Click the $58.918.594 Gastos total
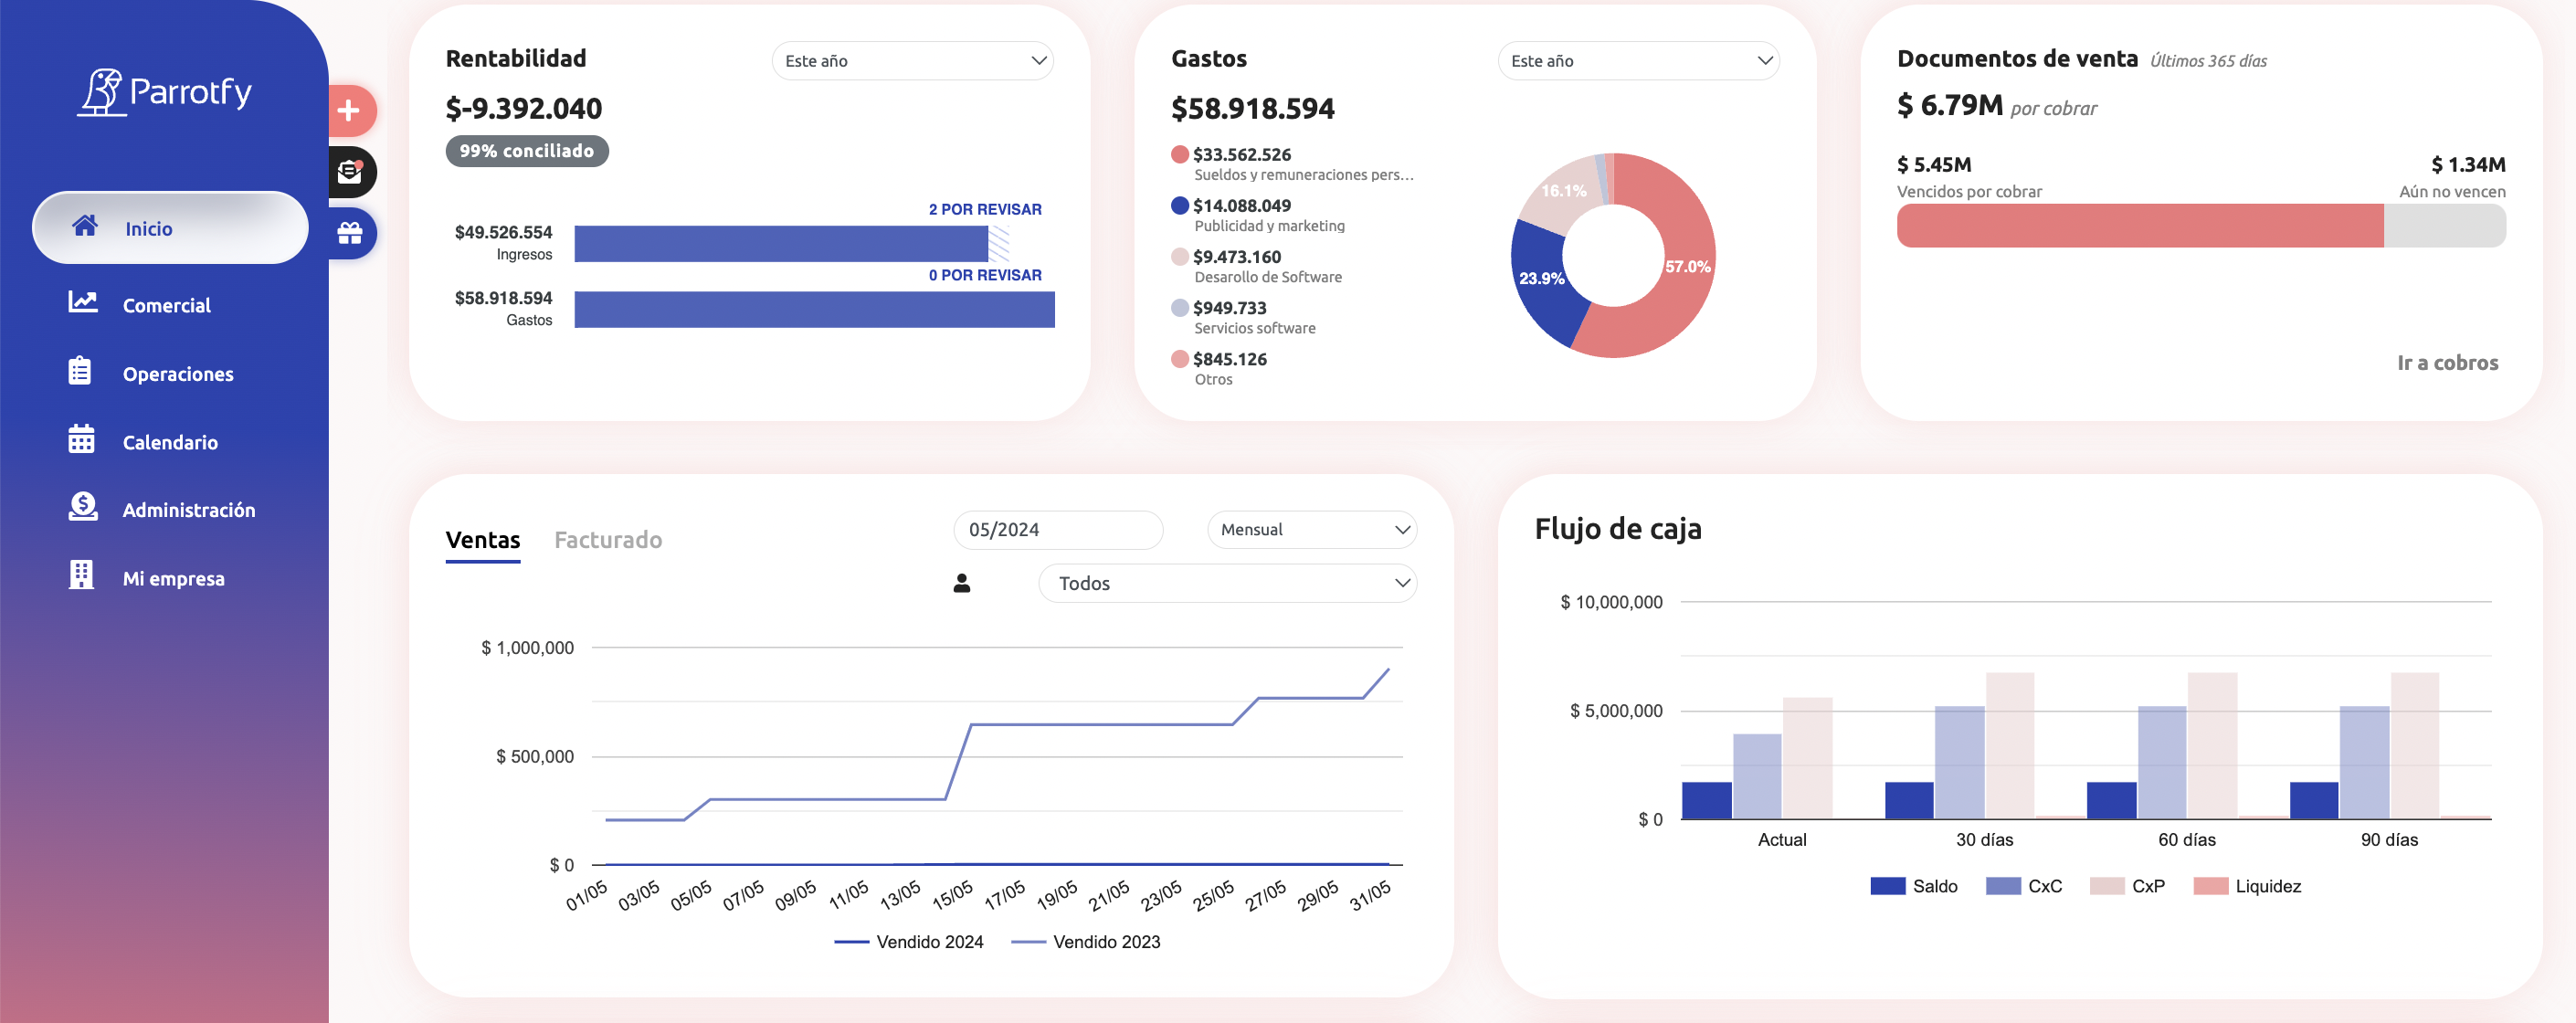Viewport: 2576px width, 1023px height. point(1253,108)
